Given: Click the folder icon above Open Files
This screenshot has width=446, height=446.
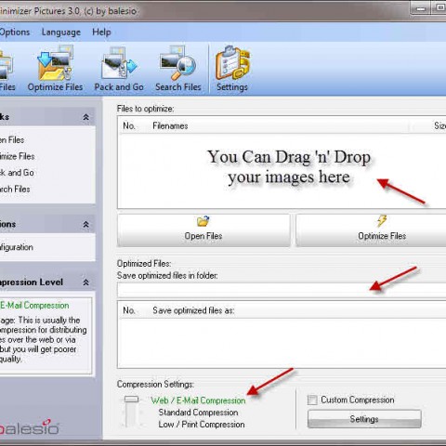Looking at the screenshot, I should pyautogui.click(x=203, y=221).
